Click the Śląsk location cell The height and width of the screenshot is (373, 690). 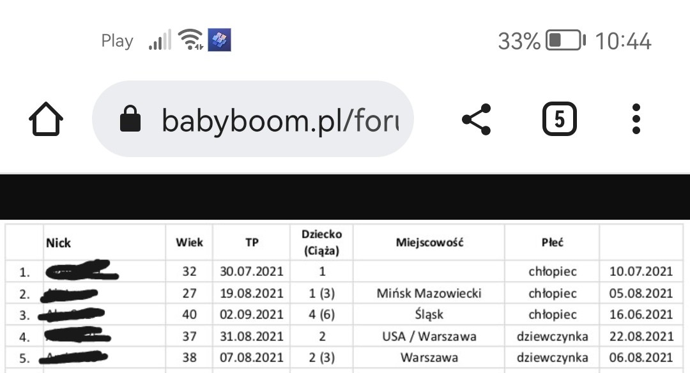click(x=429, y=314)
